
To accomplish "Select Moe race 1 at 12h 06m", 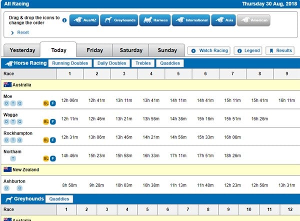I will tap(69, 100).
